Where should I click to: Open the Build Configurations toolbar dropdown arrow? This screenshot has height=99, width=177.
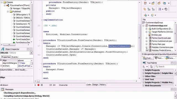[148, 15]
